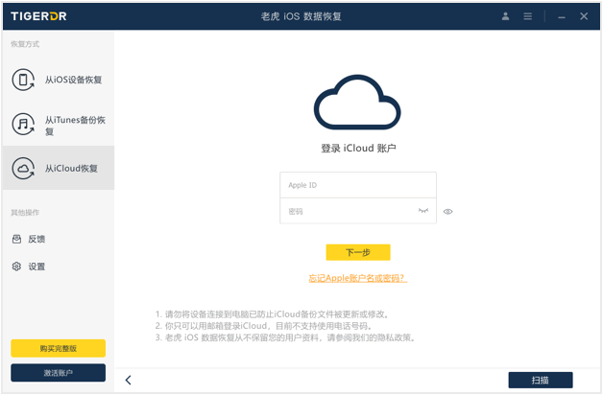Toggle the closed-eye icon inside password field
The height and width of the screenshot is (395, 603).
point(423,211)
